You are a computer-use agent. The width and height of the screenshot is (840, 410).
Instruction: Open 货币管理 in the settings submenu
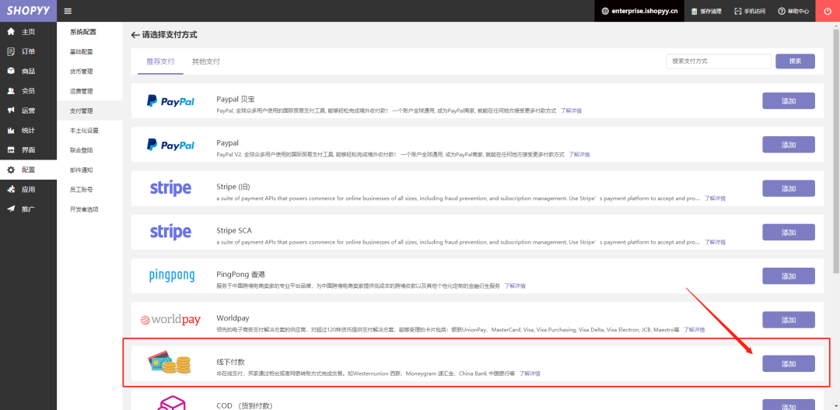tap(81, 72)
